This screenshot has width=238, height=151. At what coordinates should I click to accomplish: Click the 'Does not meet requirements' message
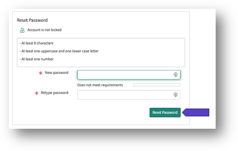click(100, 85)
